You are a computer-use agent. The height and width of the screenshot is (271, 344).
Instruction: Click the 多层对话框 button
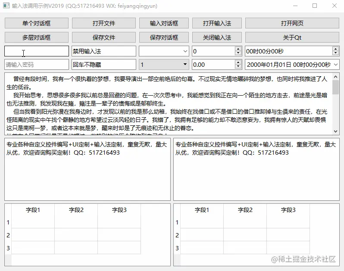[37, 37]
